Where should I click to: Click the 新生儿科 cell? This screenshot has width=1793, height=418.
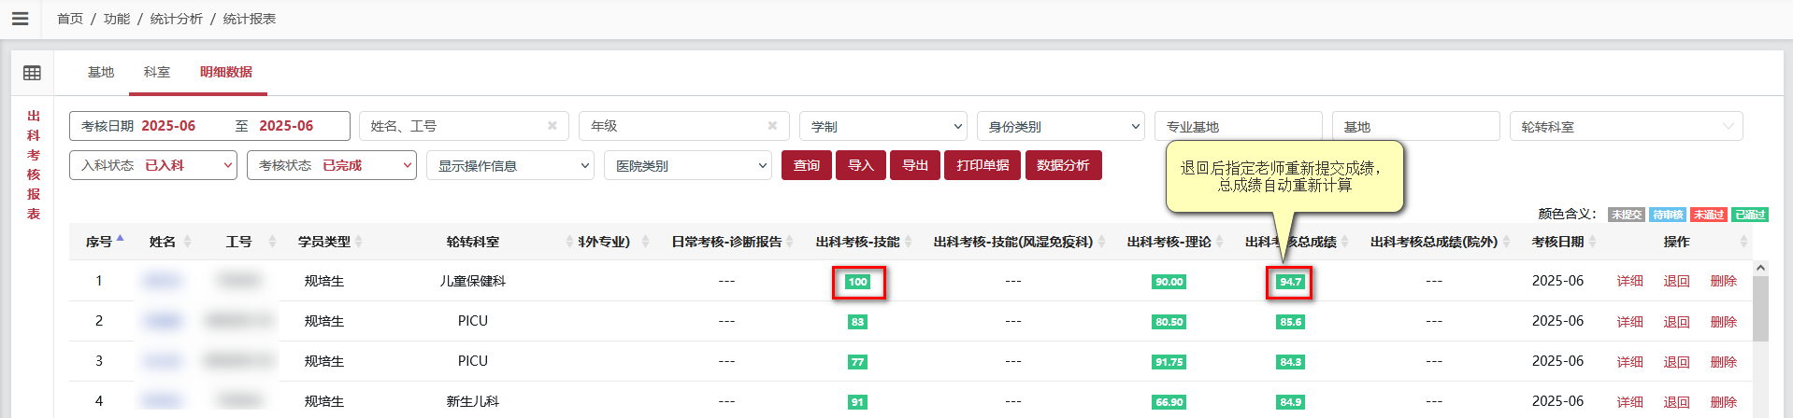473,402
